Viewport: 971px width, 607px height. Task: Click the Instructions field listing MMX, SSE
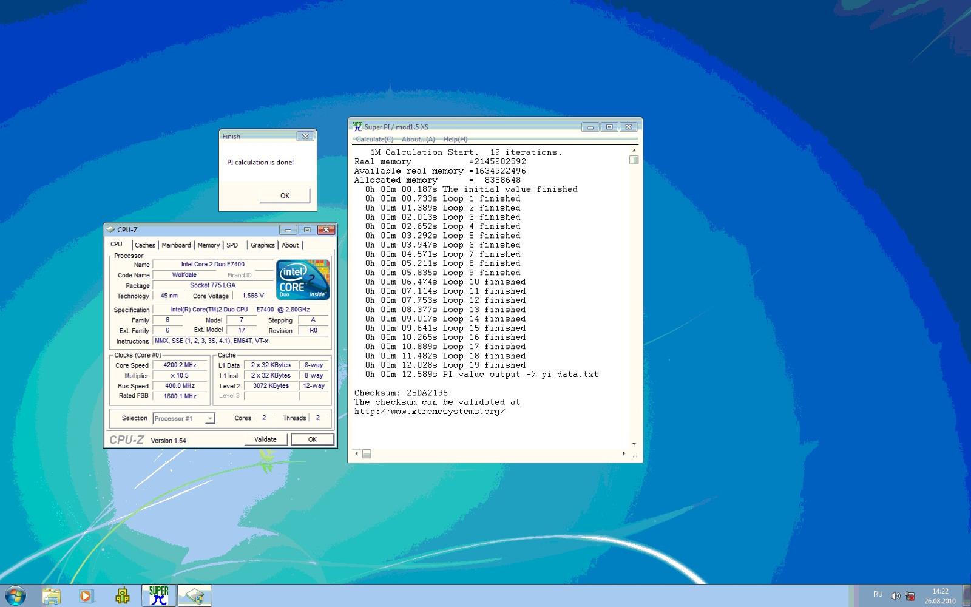(240, 341)
